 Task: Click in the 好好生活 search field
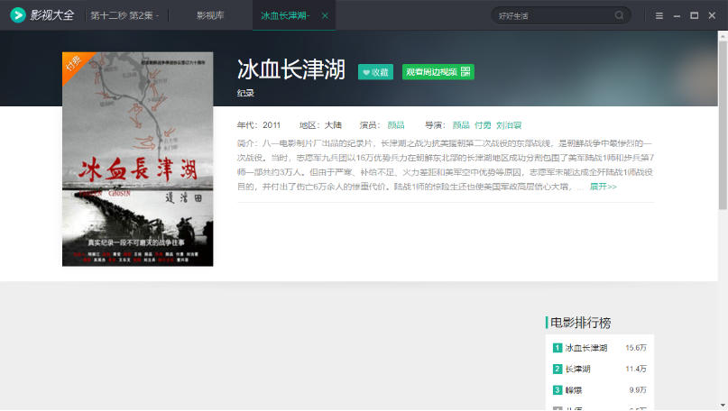click(550, 15)
